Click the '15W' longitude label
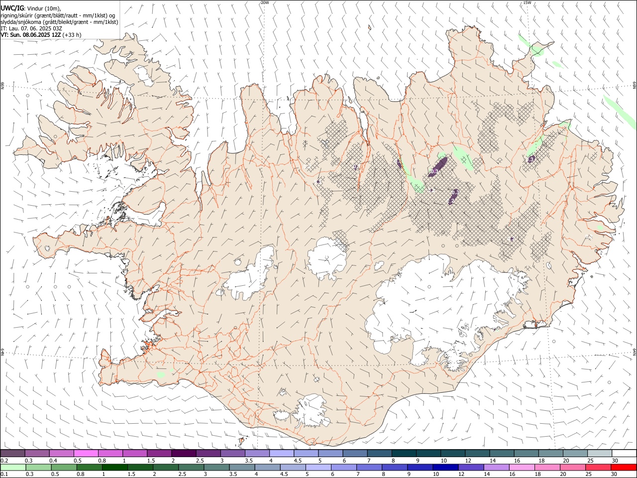 [527, 2]
